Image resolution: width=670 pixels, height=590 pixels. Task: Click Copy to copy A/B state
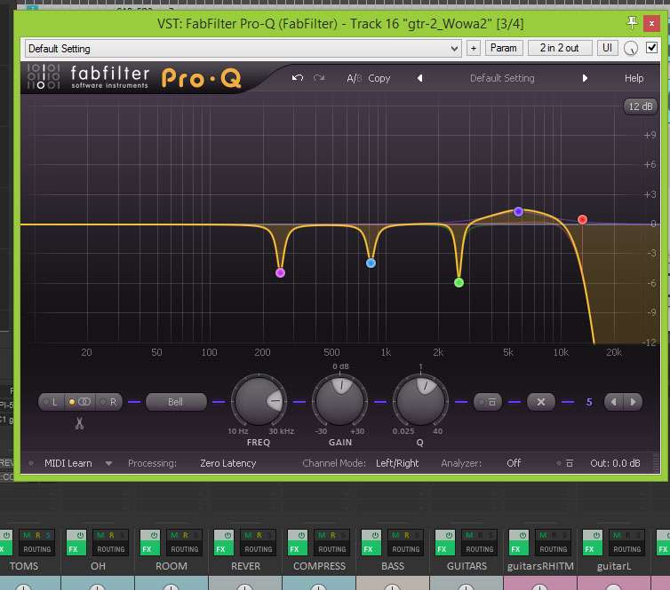379,78
